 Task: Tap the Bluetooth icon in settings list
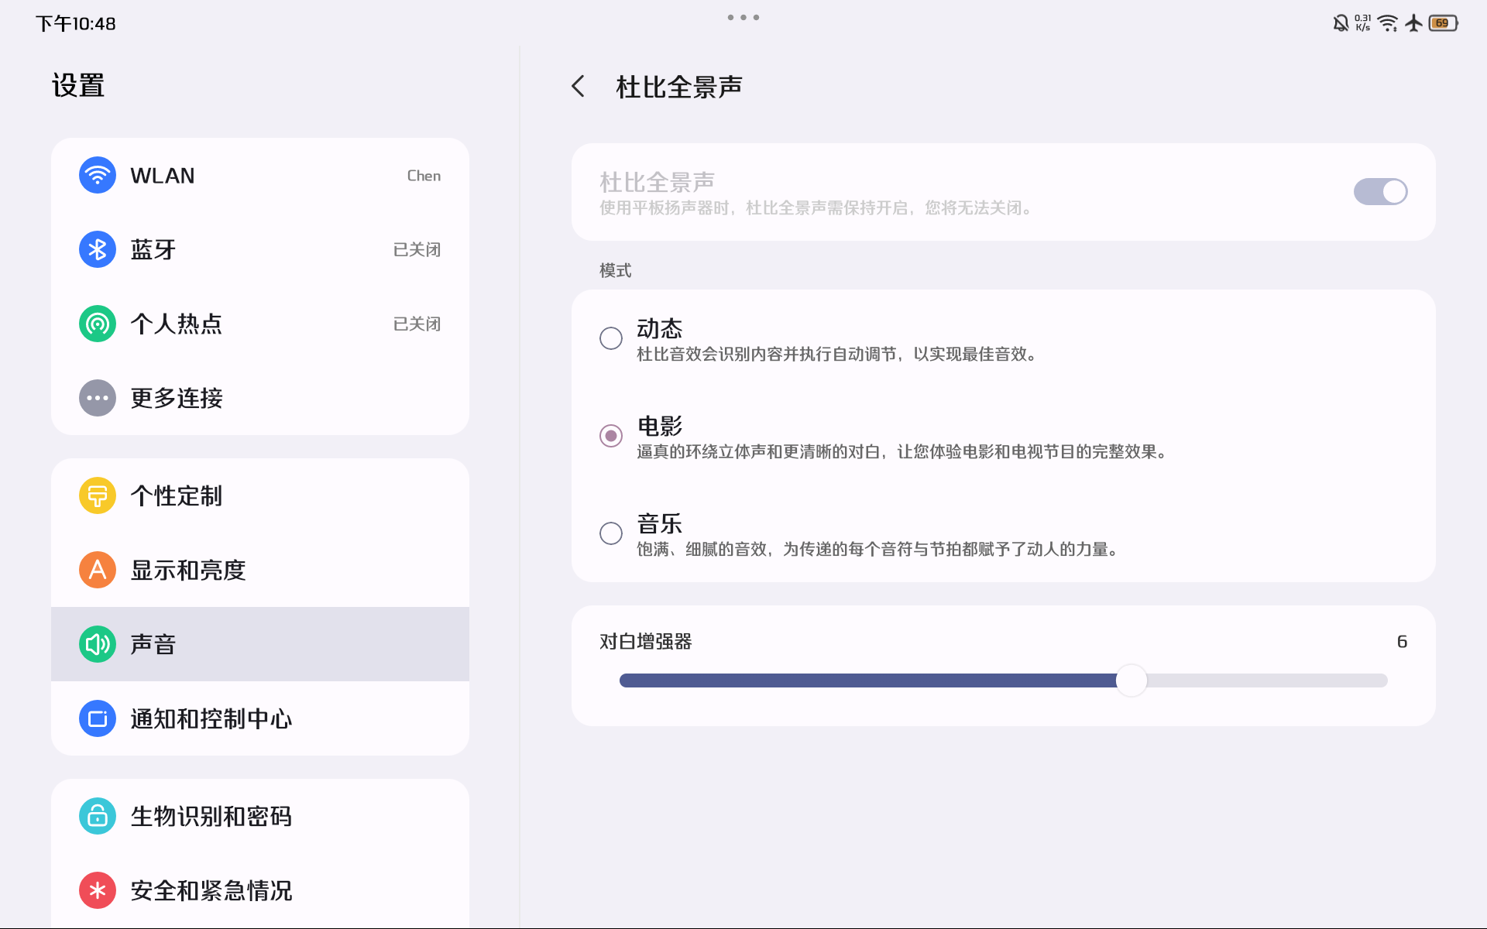(x=98, y=249)
